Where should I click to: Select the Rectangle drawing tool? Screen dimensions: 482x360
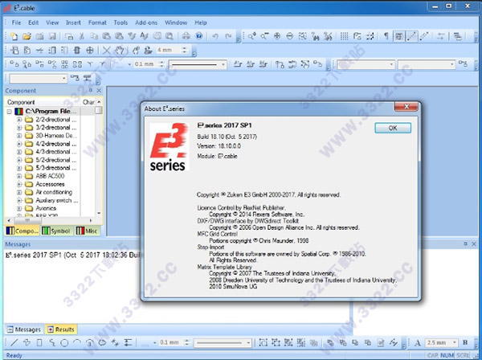[x=39, y=342]
